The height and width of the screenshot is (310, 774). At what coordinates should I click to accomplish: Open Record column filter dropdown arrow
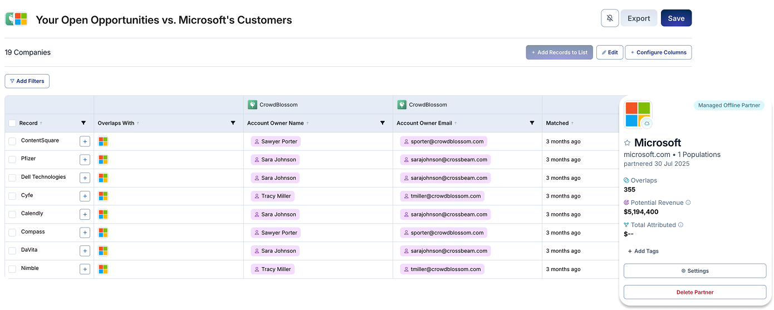point(84,123)
